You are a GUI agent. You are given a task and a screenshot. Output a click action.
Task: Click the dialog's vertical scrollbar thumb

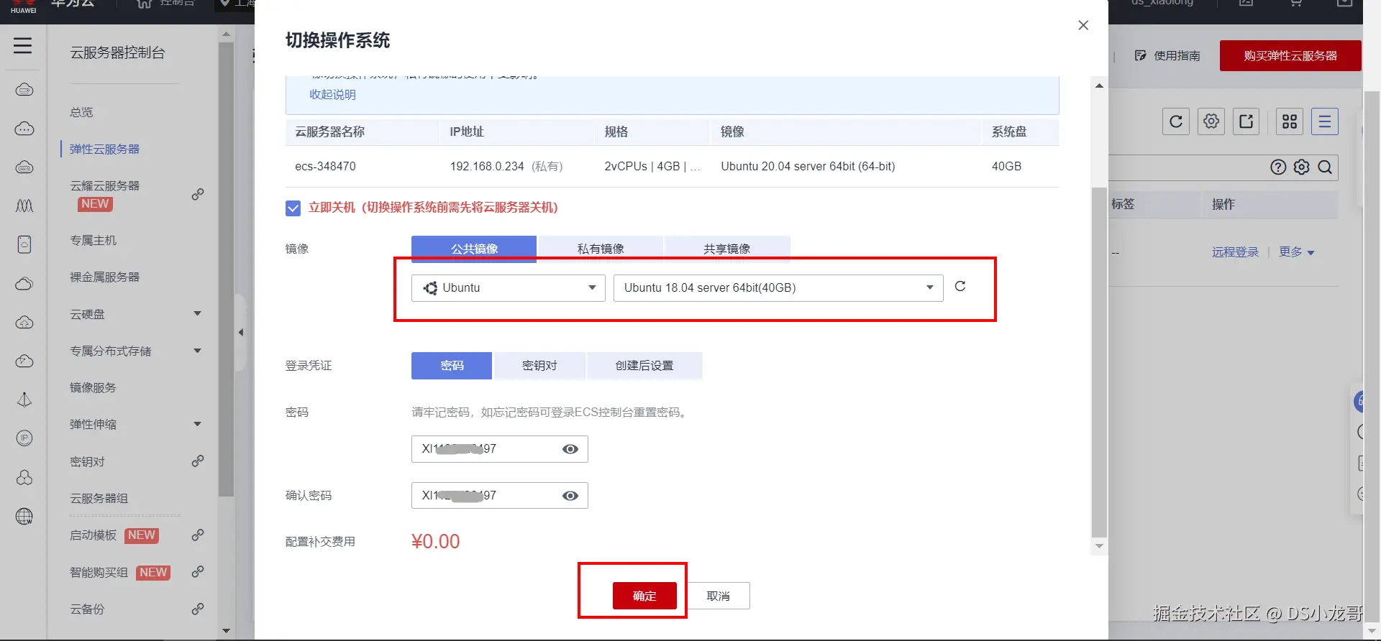pos(1099,362)
